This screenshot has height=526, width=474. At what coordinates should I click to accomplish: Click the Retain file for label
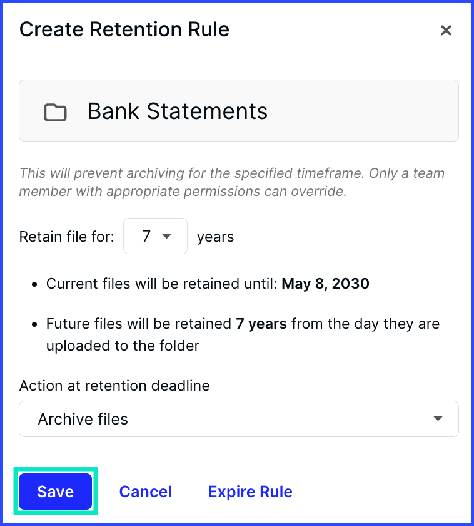pos(67,237)
